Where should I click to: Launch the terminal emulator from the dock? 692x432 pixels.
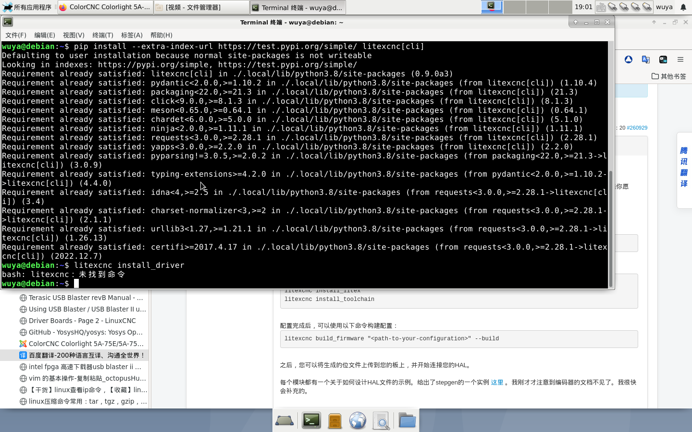[x=311, y=420]
